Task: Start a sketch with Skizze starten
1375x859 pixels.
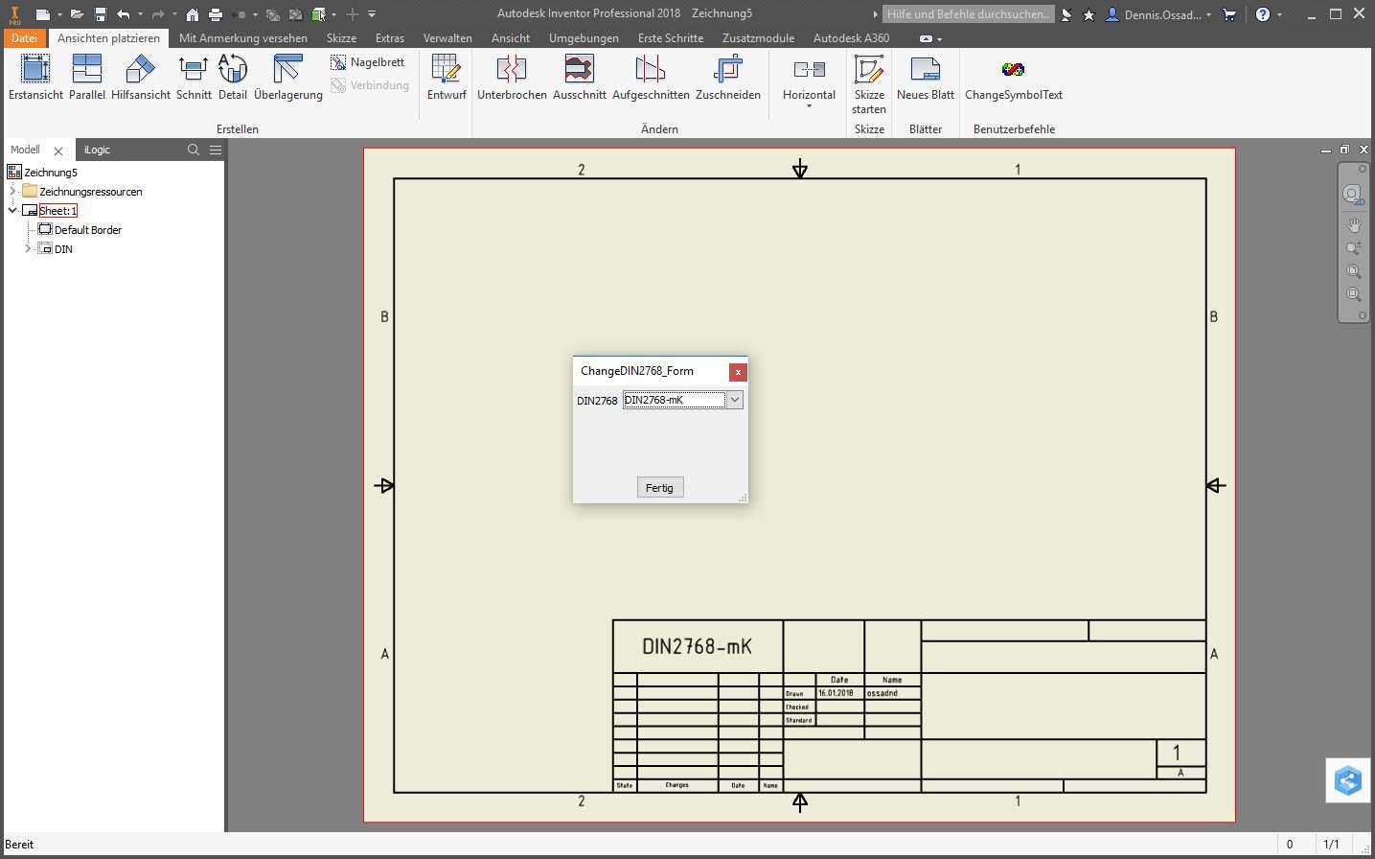Action: coord(869,81)
